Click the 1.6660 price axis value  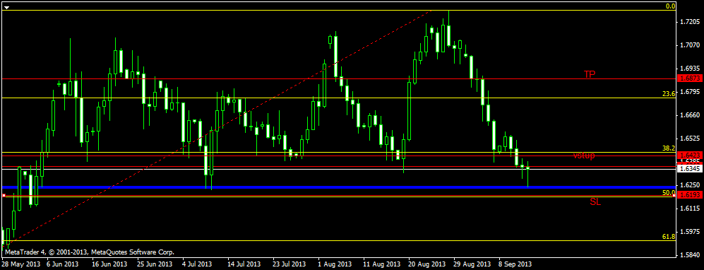point(691,115)
